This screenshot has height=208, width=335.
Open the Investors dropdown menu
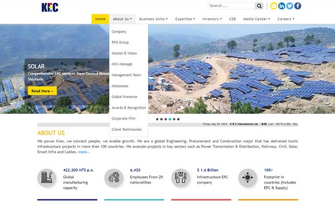click(x=212, y=19)
